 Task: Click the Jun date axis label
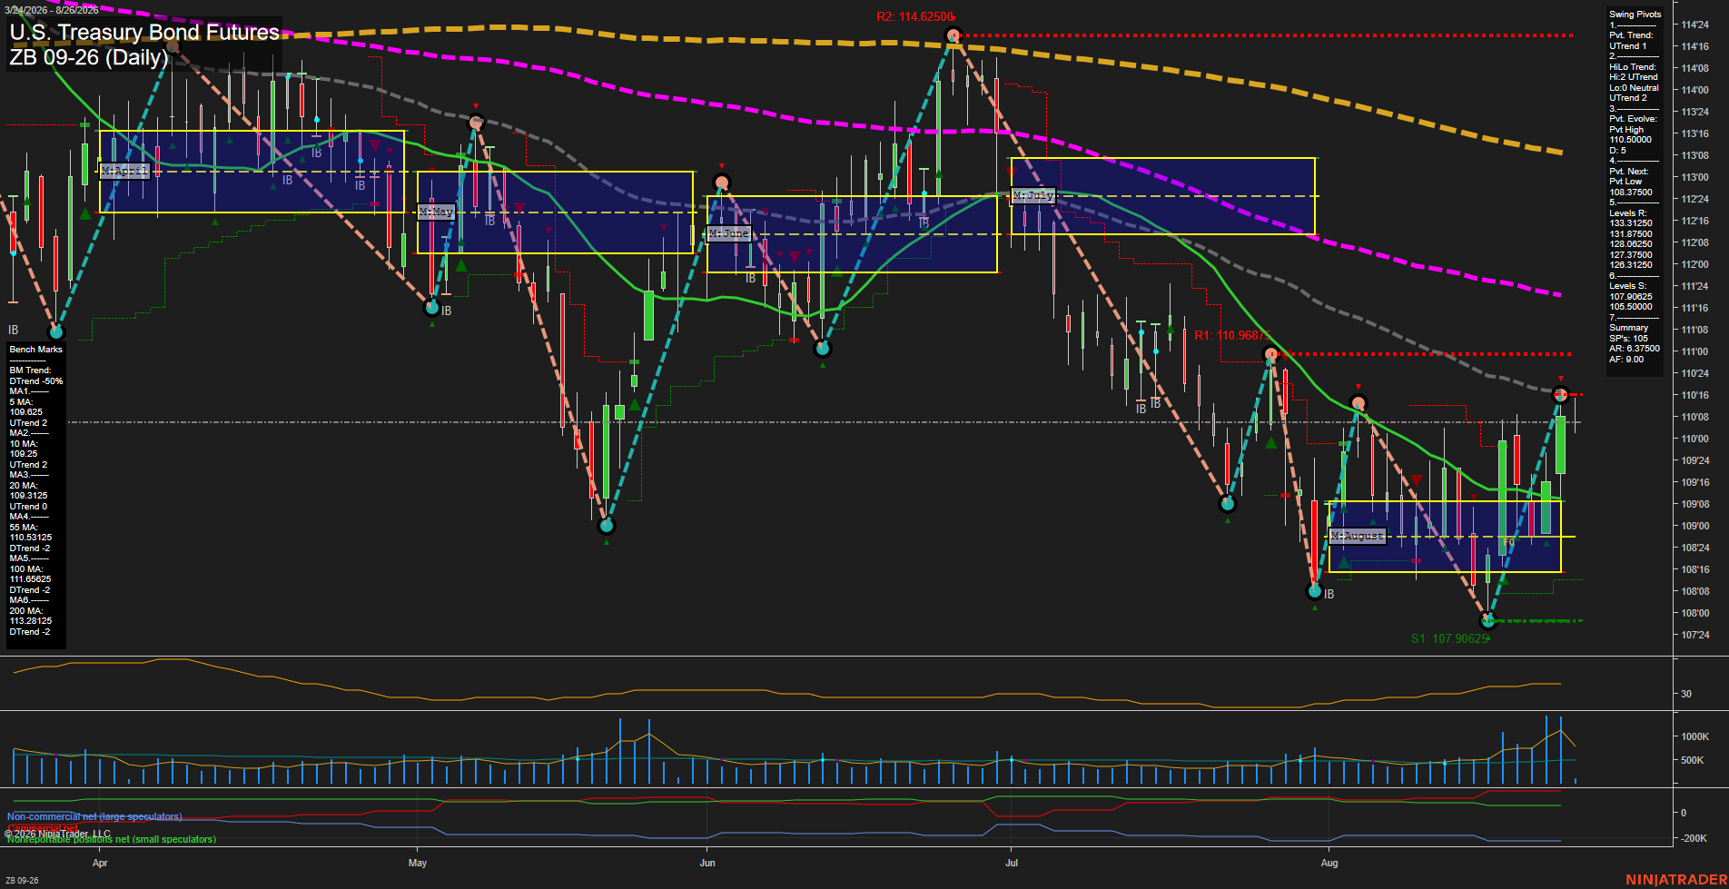click(707, 863)
